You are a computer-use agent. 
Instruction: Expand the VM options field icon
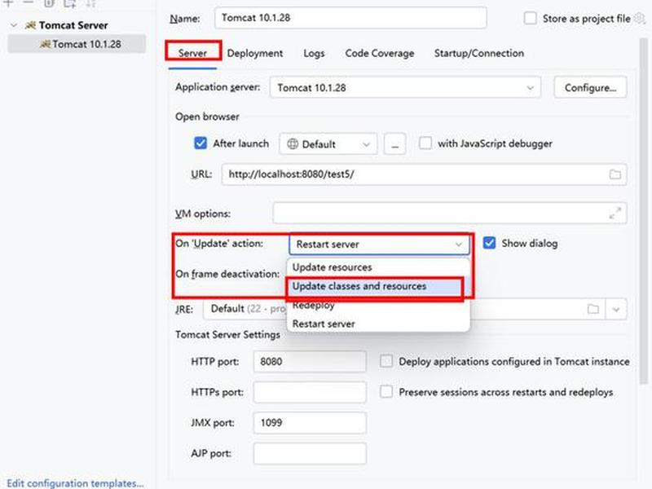(x=615, y=213)
